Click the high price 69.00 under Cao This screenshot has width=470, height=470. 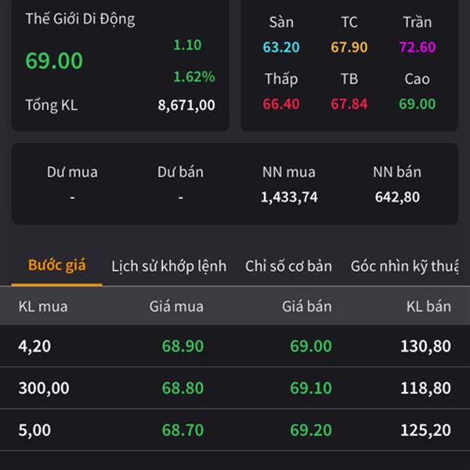click(x=418, y=104)
